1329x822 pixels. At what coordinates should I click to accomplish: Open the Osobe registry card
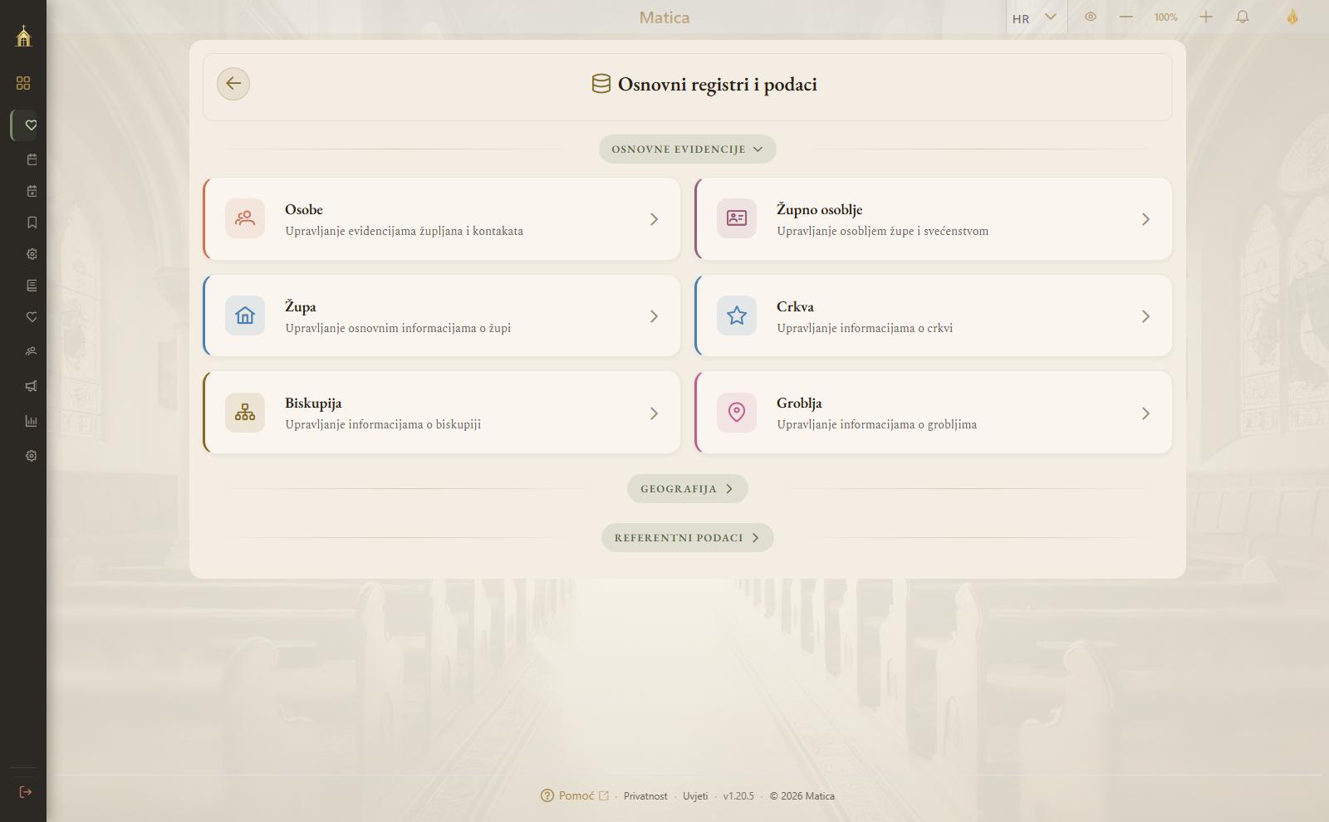click(442, 219)
